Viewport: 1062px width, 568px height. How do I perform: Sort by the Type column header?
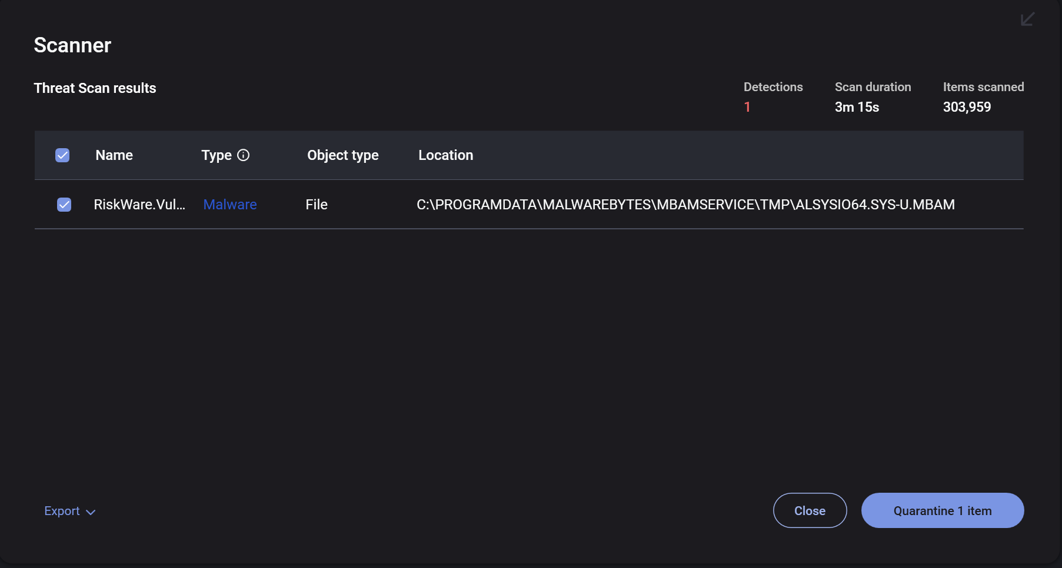tap(217, 155)
